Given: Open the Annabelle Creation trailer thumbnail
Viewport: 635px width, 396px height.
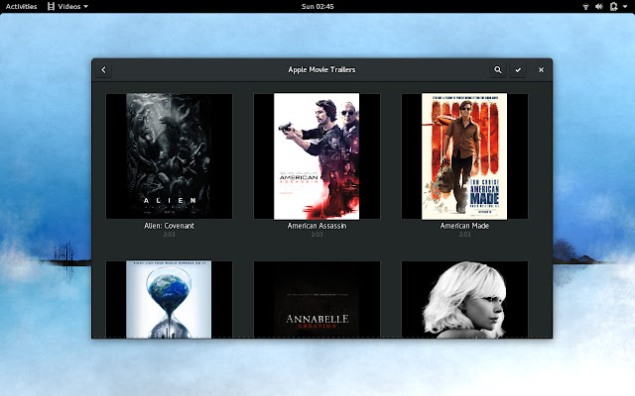Looking at the screenshot, I should pyautogui.click(x=317, y=299).
